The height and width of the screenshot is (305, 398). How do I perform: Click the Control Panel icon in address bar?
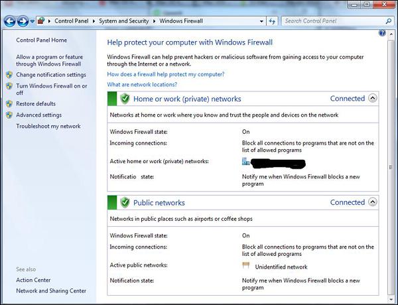click(x=41, y=21)
